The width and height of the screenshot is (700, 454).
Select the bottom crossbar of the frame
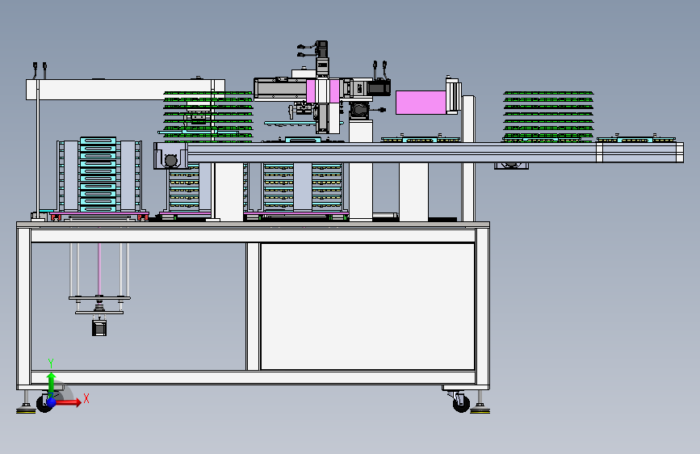pos(254,377)
